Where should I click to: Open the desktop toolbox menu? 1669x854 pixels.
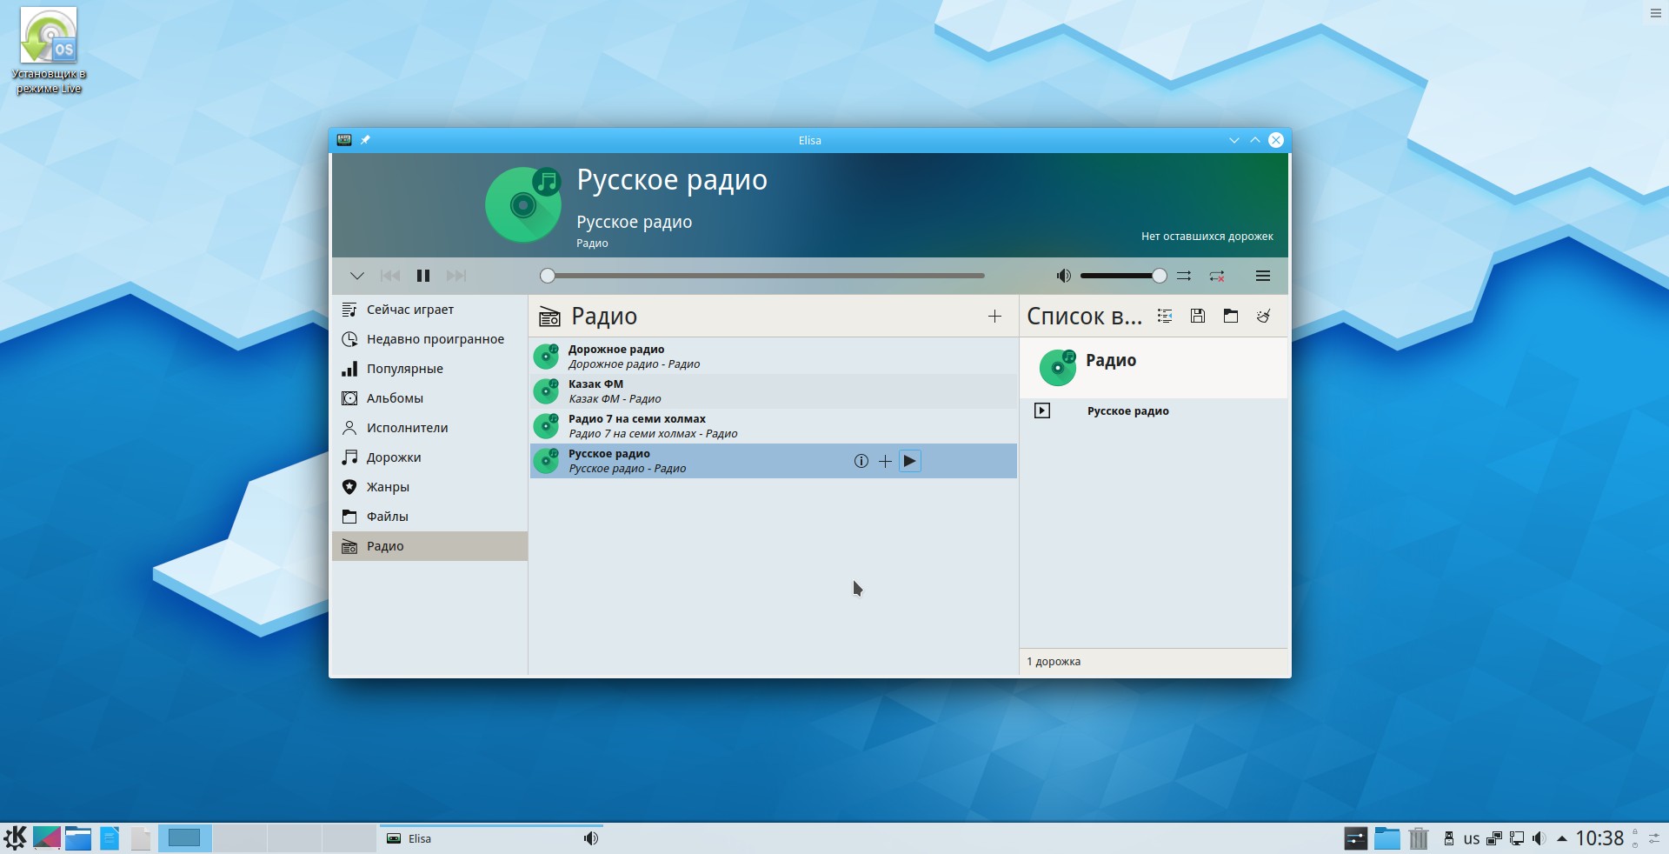[1656, 13]
